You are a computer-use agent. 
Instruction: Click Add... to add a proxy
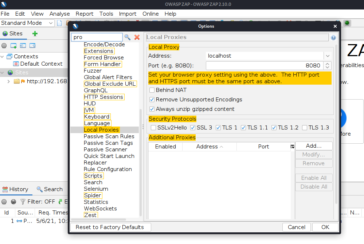coord(314,146)
